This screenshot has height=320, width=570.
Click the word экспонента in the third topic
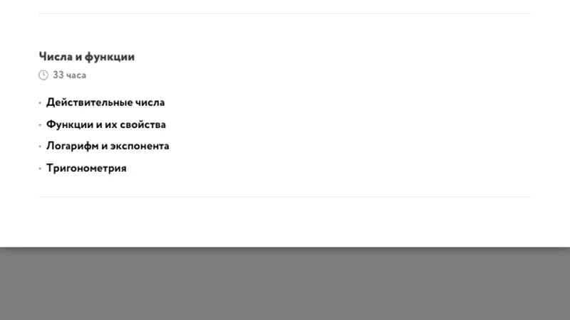(x=140, y=146)
